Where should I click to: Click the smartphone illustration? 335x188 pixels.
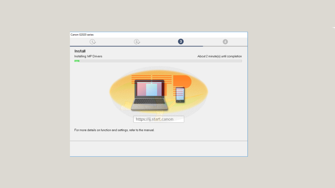tap(180, 95)
